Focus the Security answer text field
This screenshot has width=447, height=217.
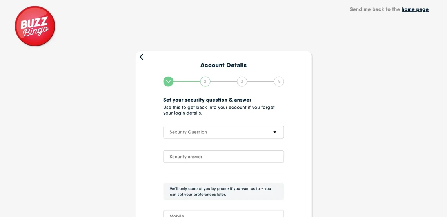(223, 157)
